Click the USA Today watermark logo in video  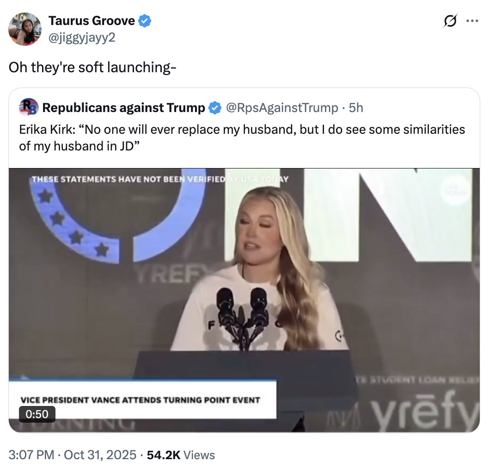455,190
